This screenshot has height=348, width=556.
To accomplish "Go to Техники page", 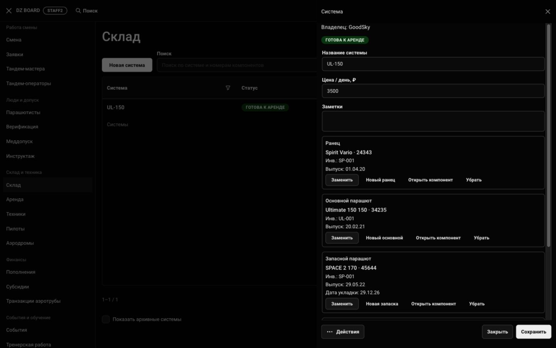I will (x=16, y=214).
